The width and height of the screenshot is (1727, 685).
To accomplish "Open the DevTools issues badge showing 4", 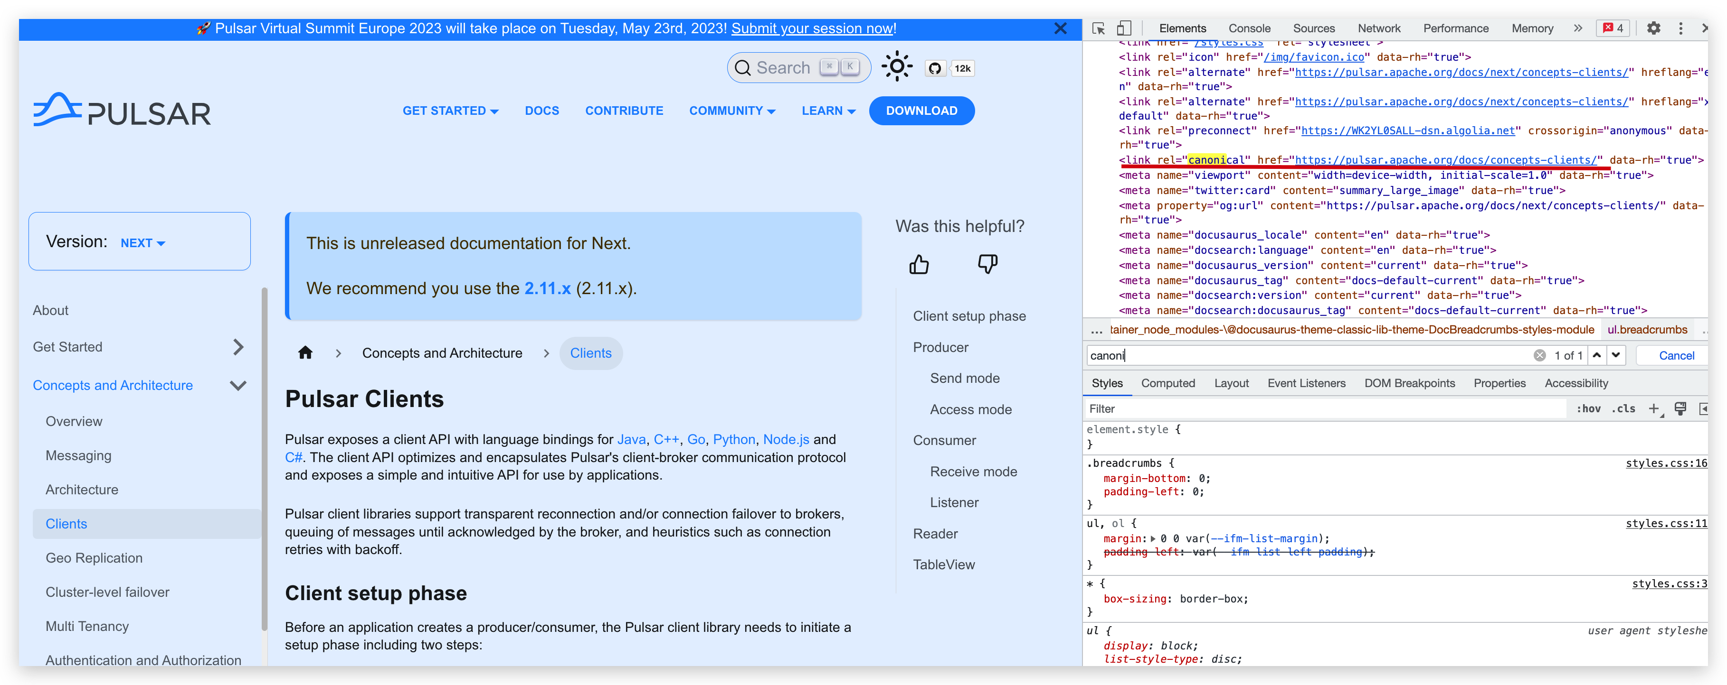I will pyautogui.click(x=1613, y=28).
